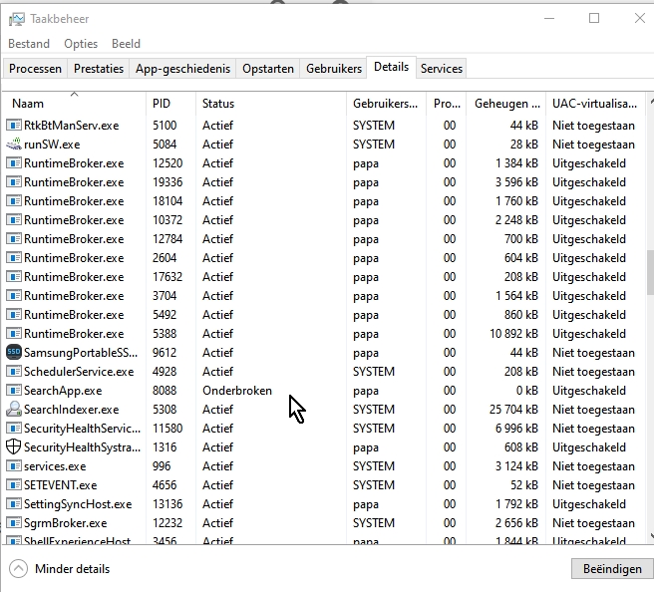Screen dimensions: 654x592
Task: Click the SearchIndexer.exe process icon
Action: click(x=14, y=410)
